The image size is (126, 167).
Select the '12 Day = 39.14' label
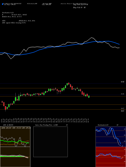pyautogui.click(x=9, y=5)
